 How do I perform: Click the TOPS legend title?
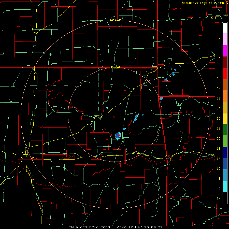tap(224, 15)
